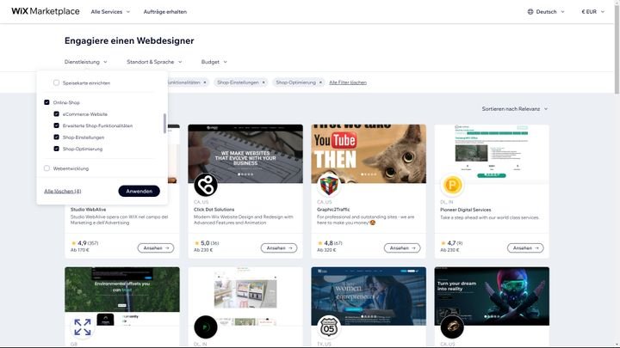Click the Pioneer Digital Services title
This screenshot has height=348, width=620.
click(465, 210)
